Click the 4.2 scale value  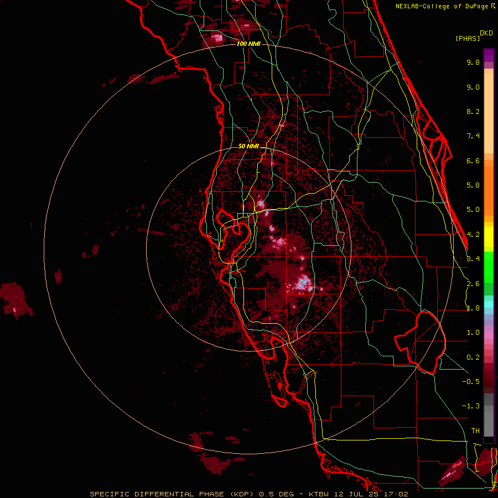[x=473, y=235]
